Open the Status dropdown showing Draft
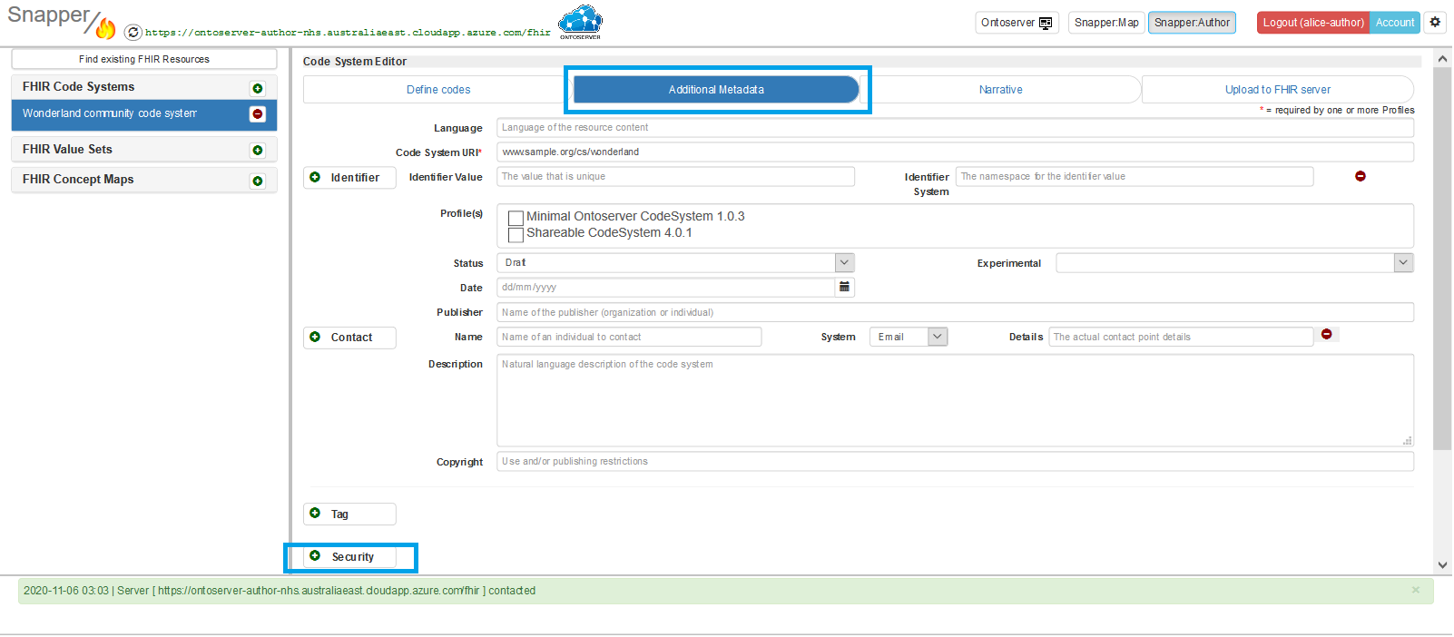The width and height of the screenshot is (1454, 637). tap(675, 262)
